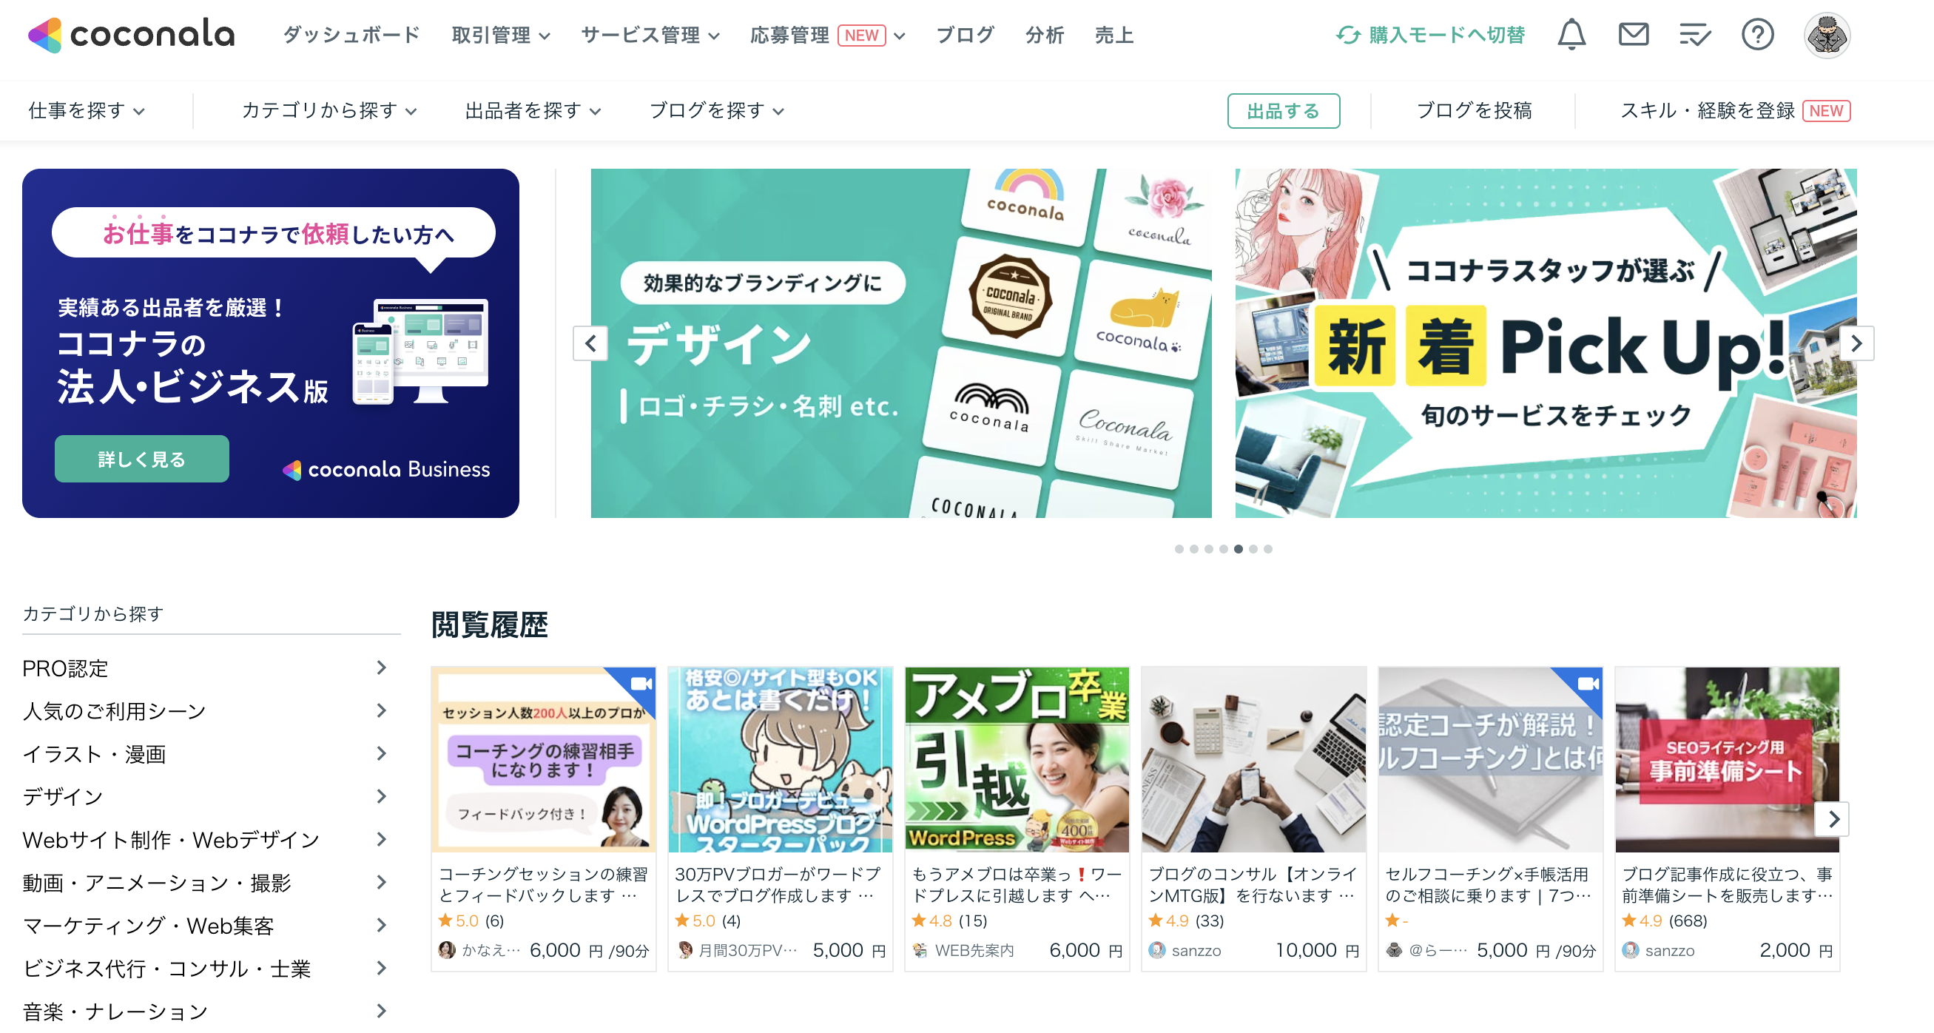
Task: Click the coconala logo in the header
Action: point(132,35)
